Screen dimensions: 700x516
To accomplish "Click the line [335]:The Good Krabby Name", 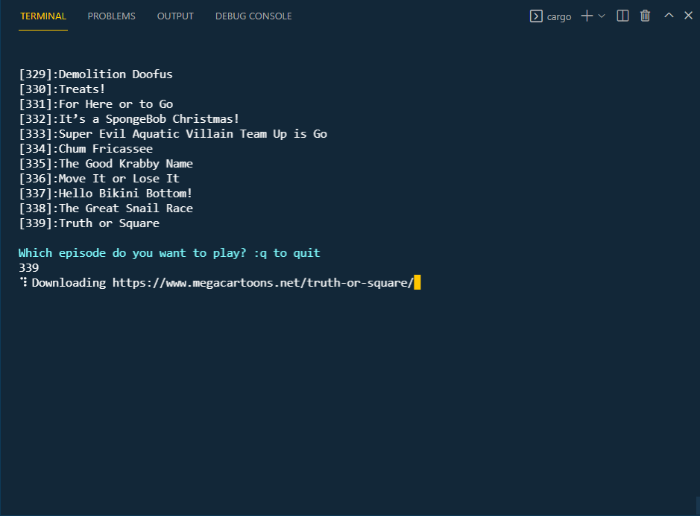I will (106, 164).
